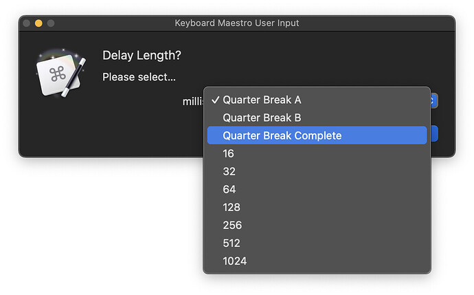This screenshot has width=474, height=295.
Task: Select 128 as the delay length
Action: [232, 207]
